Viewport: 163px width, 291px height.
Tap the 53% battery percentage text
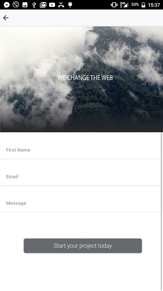click(135, 4)
